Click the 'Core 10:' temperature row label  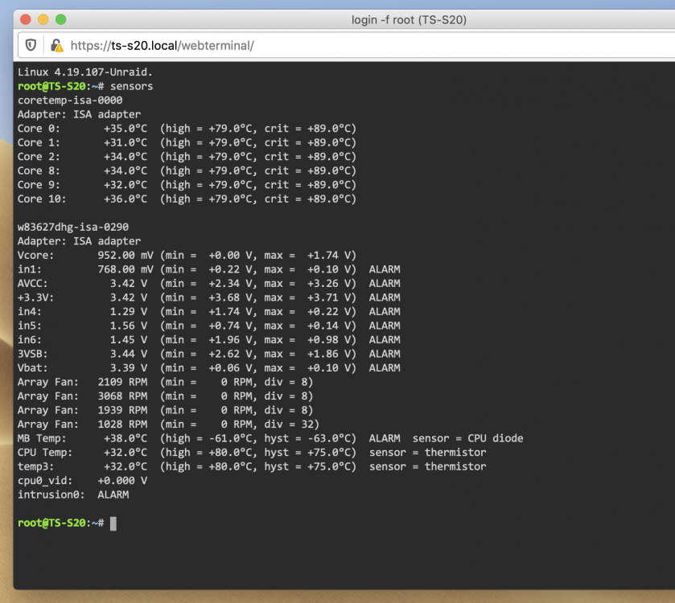coord(42,199)
